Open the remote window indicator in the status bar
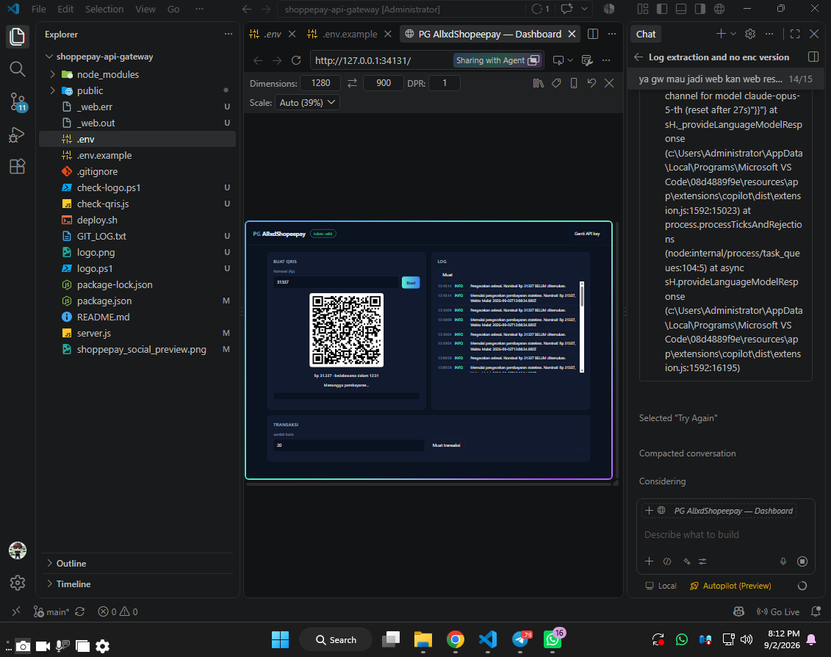831x657 pixels. click(16, 612)
